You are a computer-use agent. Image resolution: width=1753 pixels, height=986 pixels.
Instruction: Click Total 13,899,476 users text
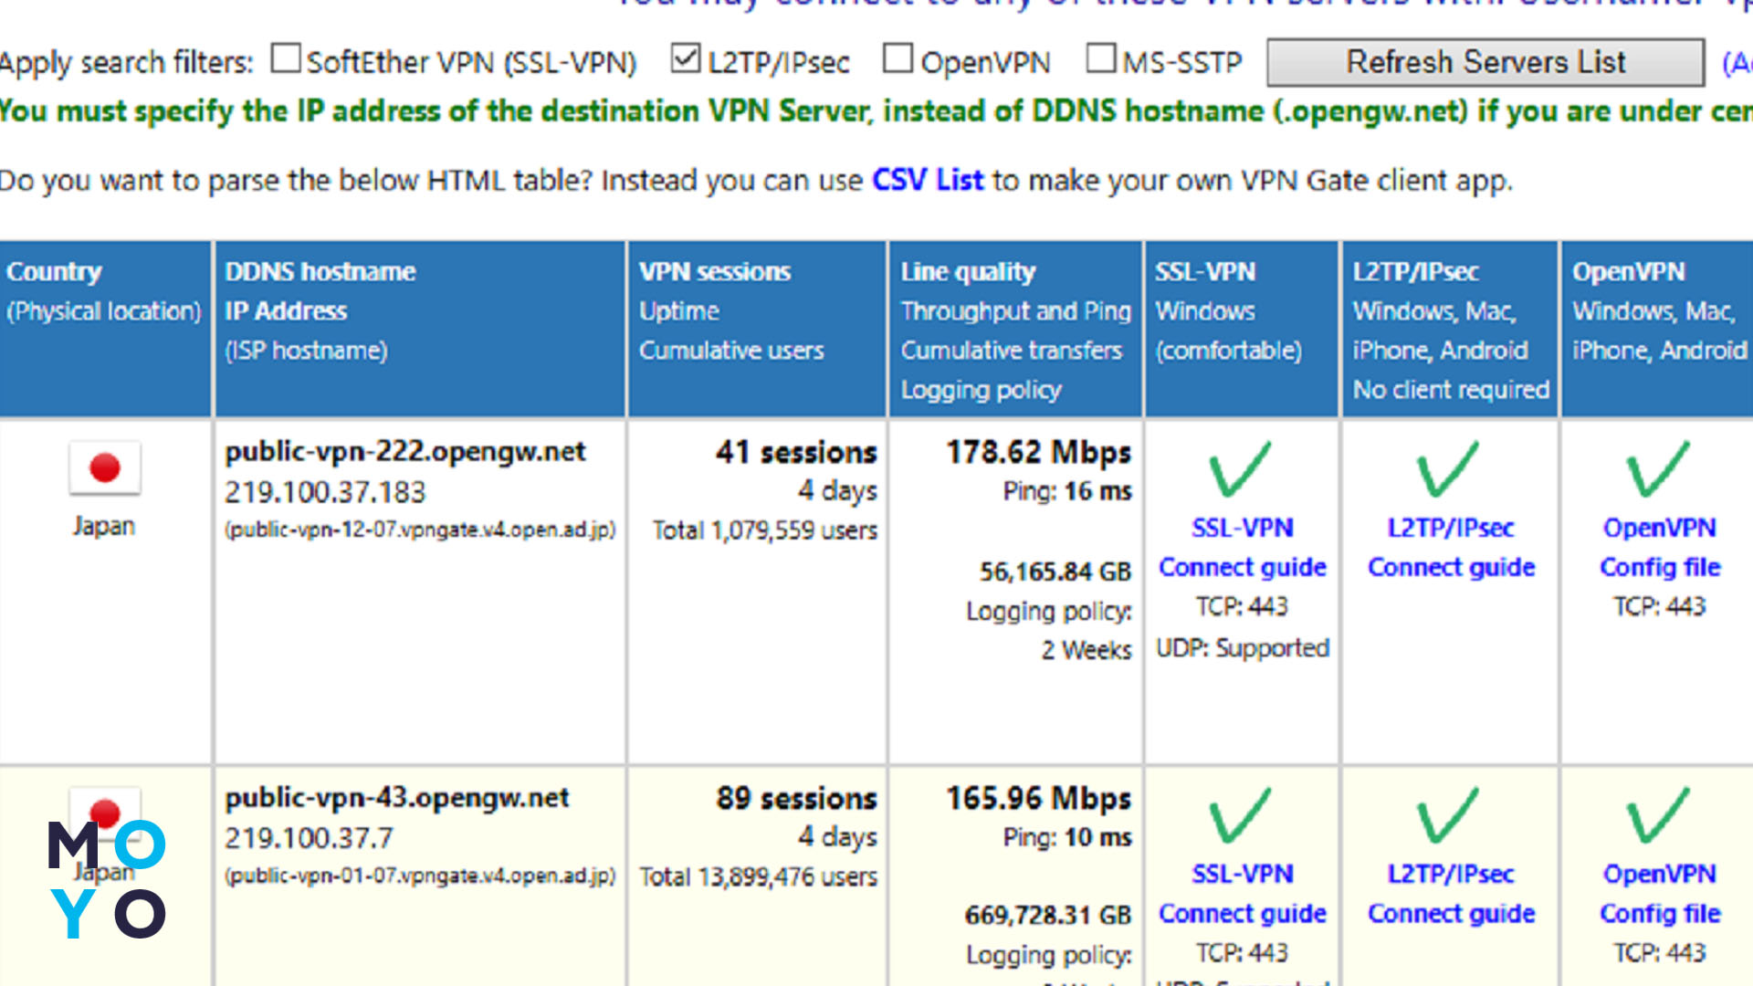point(759,876)
